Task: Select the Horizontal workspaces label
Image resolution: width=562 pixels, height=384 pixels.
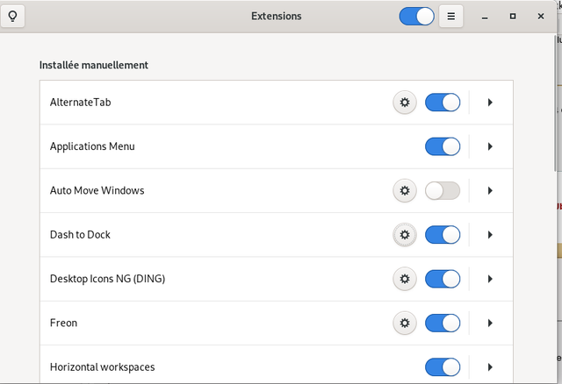Action: tap(102, 367)
